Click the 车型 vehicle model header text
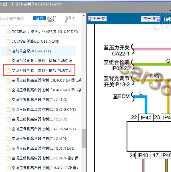The height and width of the screenshot is (172, 171). click(x=31, y=4)
